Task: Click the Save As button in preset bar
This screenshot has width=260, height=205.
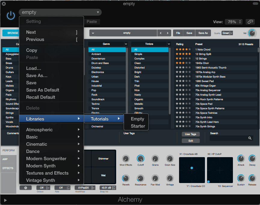Action: pyautogui.click(x=203, y=33)
